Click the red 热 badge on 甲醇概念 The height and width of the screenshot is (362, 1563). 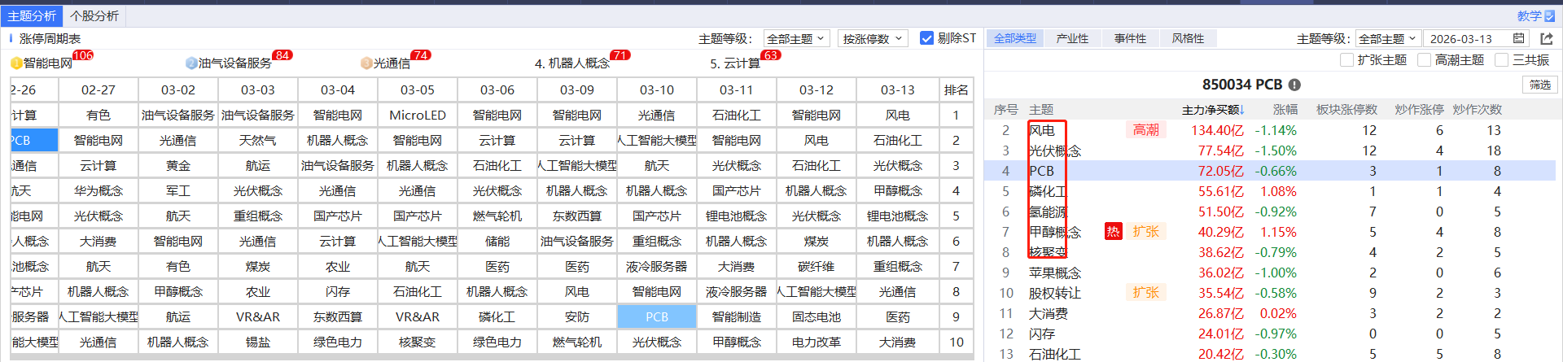tap(1113, 232)
